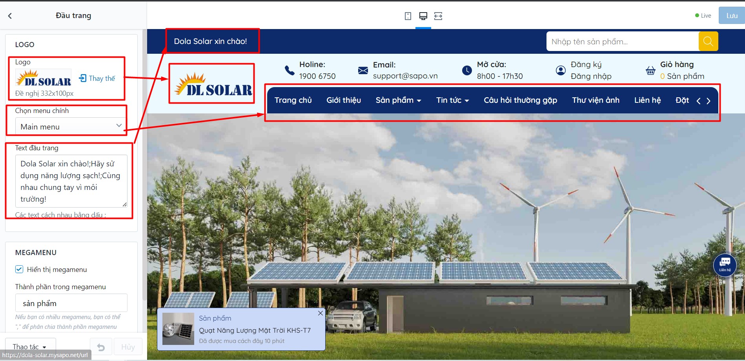The image size is (745, 361).
Task: Click the email envelope icon
Action: coord(363,70)
